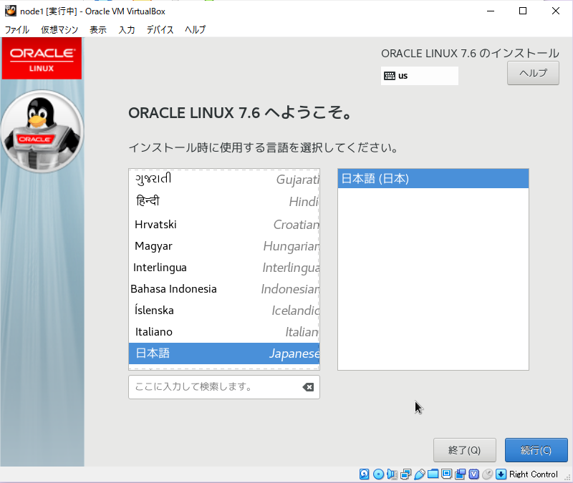
Task: Open the ファイル menu
Action: tap(16, 29)
